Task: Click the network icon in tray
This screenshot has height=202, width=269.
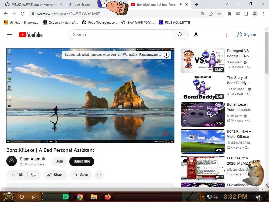Action: [x=209, y=197]
